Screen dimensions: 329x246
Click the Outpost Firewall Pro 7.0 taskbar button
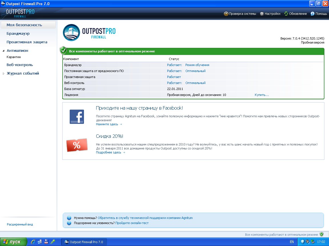point(84,242)
